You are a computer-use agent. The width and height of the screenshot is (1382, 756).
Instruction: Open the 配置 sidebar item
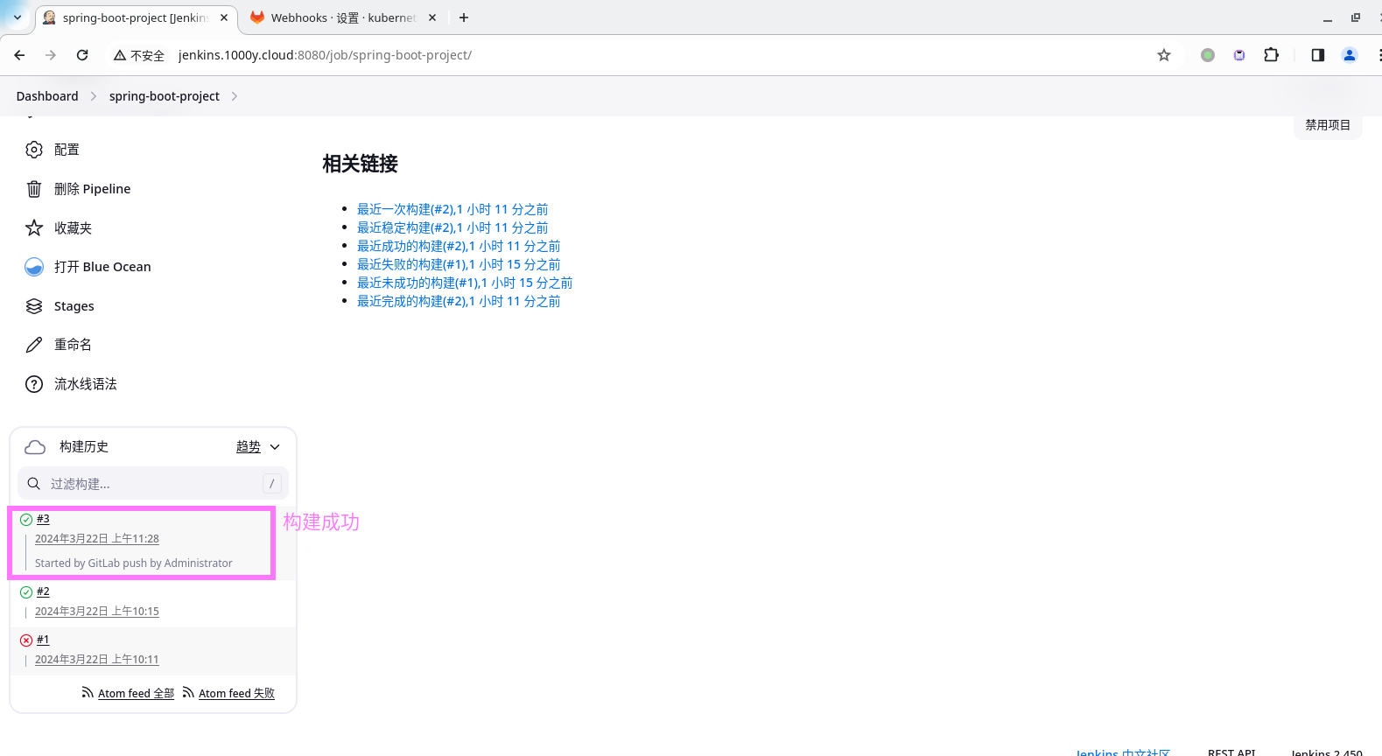click(x=67, y=150)
